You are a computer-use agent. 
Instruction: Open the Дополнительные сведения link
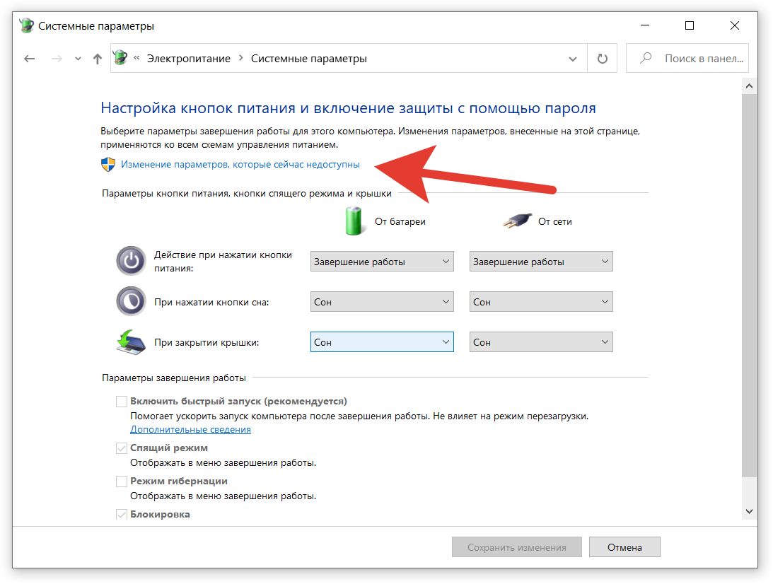[x=190, y=429]
